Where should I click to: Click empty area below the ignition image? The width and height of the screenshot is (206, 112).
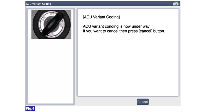[51, 71]
